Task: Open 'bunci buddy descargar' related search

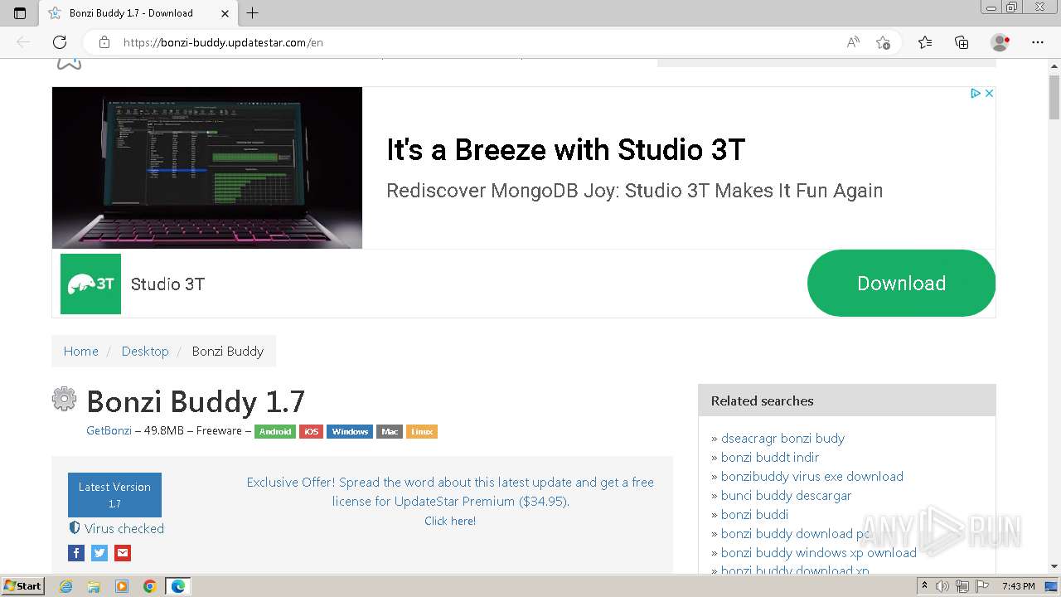Action: 787,495
